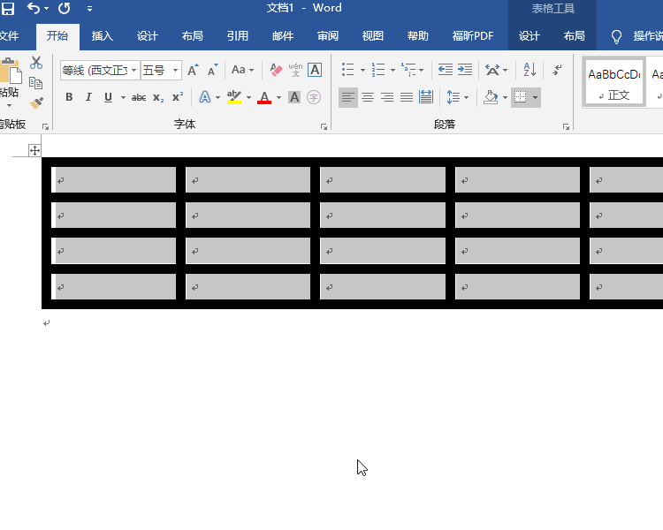Select the 正文 style thumbnail
Screen dimensions: 663x530
click(x=614, y=83)
